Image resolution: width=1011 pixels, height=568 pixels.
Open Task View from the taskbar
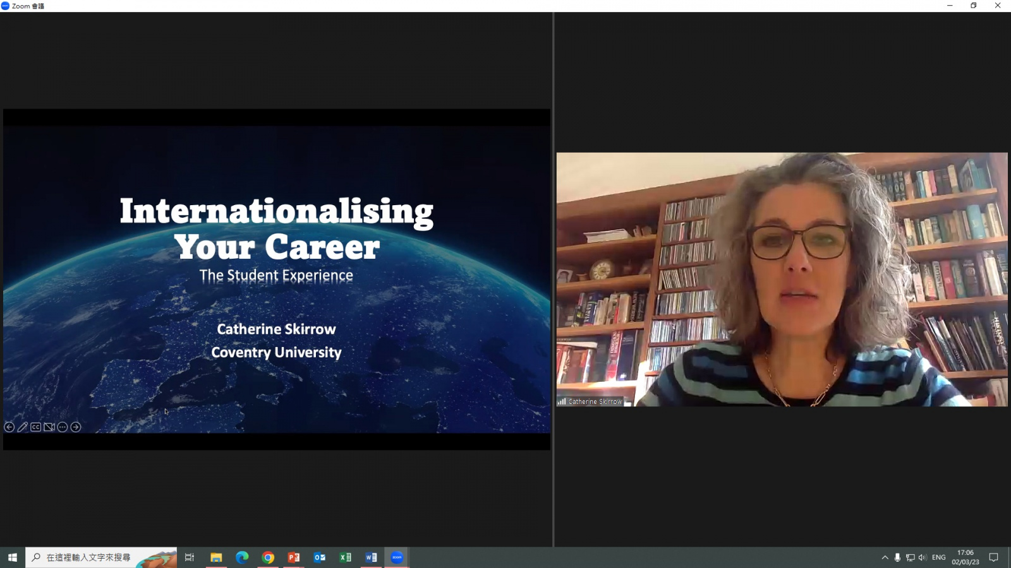click(190, 557)
